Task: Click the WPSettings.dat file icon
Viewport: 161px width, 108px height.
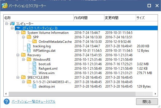Action: click(29, 50)
